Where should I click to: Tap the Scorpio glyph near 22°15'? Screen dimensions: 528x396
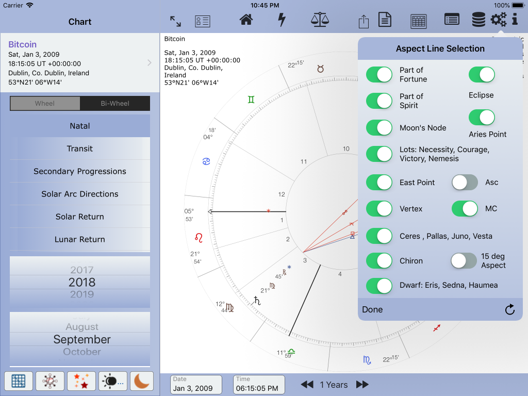367,360
